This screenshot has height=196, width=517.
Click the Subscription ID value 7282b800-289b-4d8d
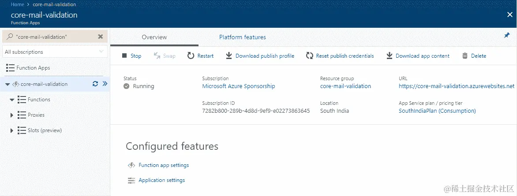click(x=256, y=111)
